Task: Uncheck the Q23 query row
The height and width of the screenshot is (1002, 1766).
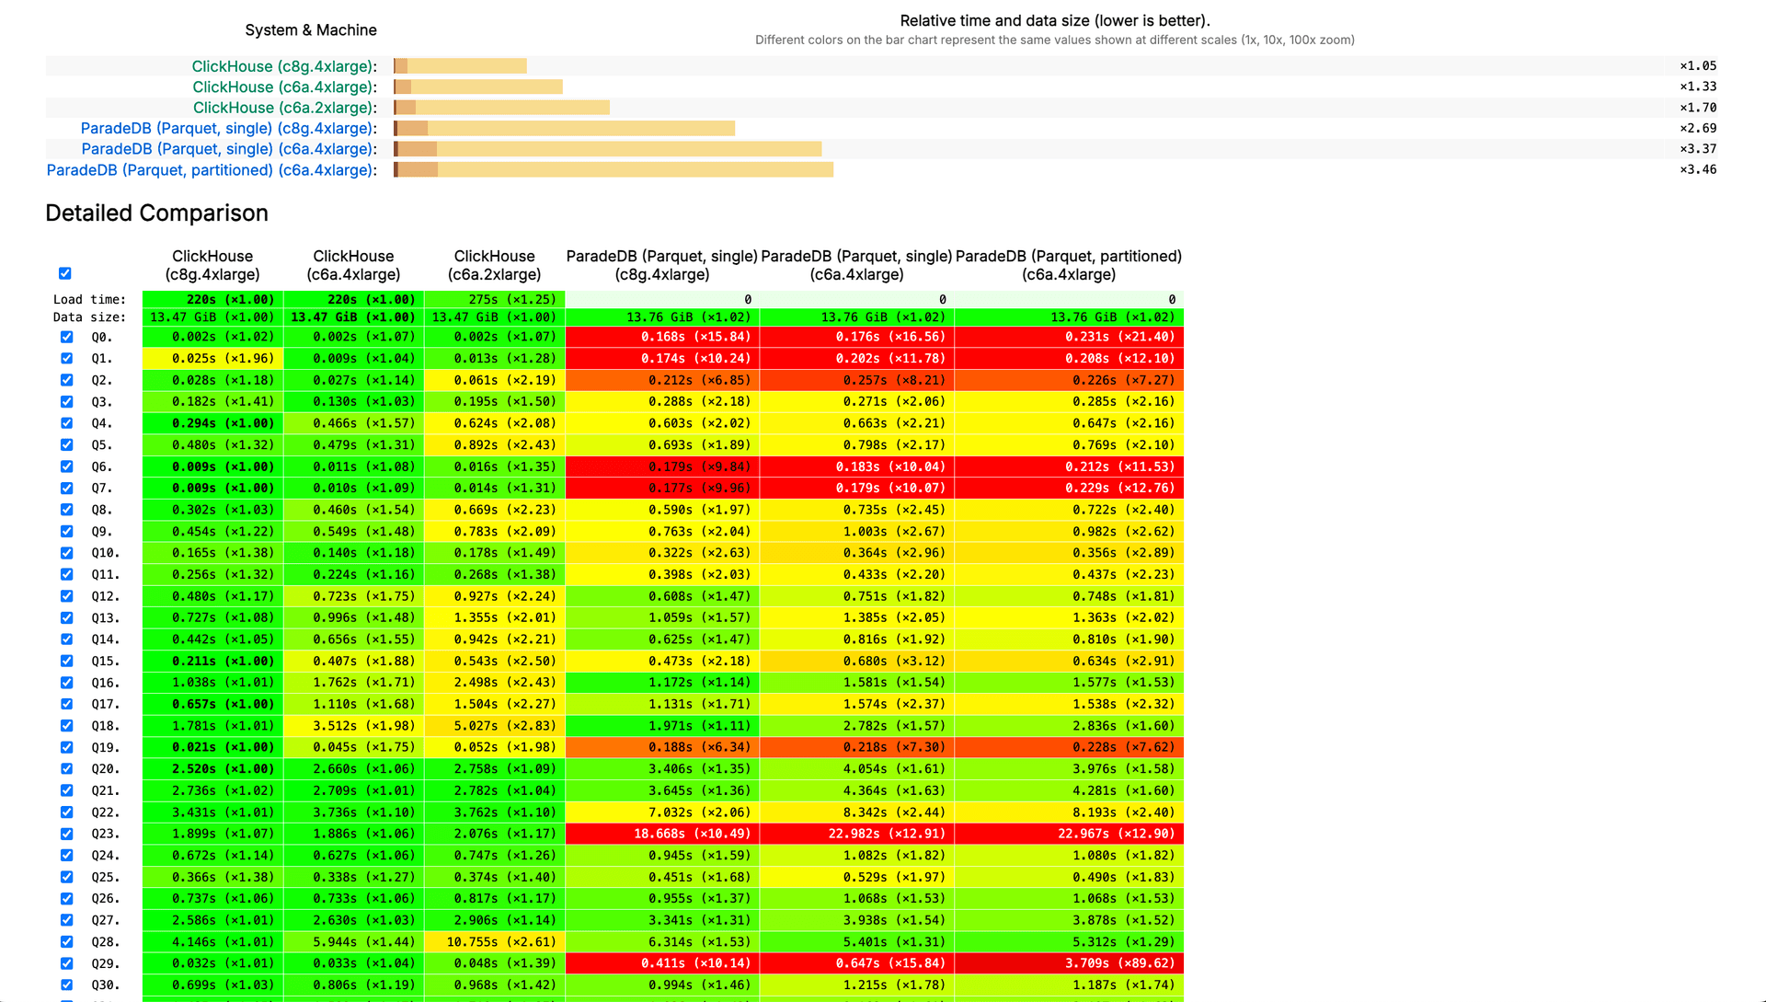Action: point(67,834)
